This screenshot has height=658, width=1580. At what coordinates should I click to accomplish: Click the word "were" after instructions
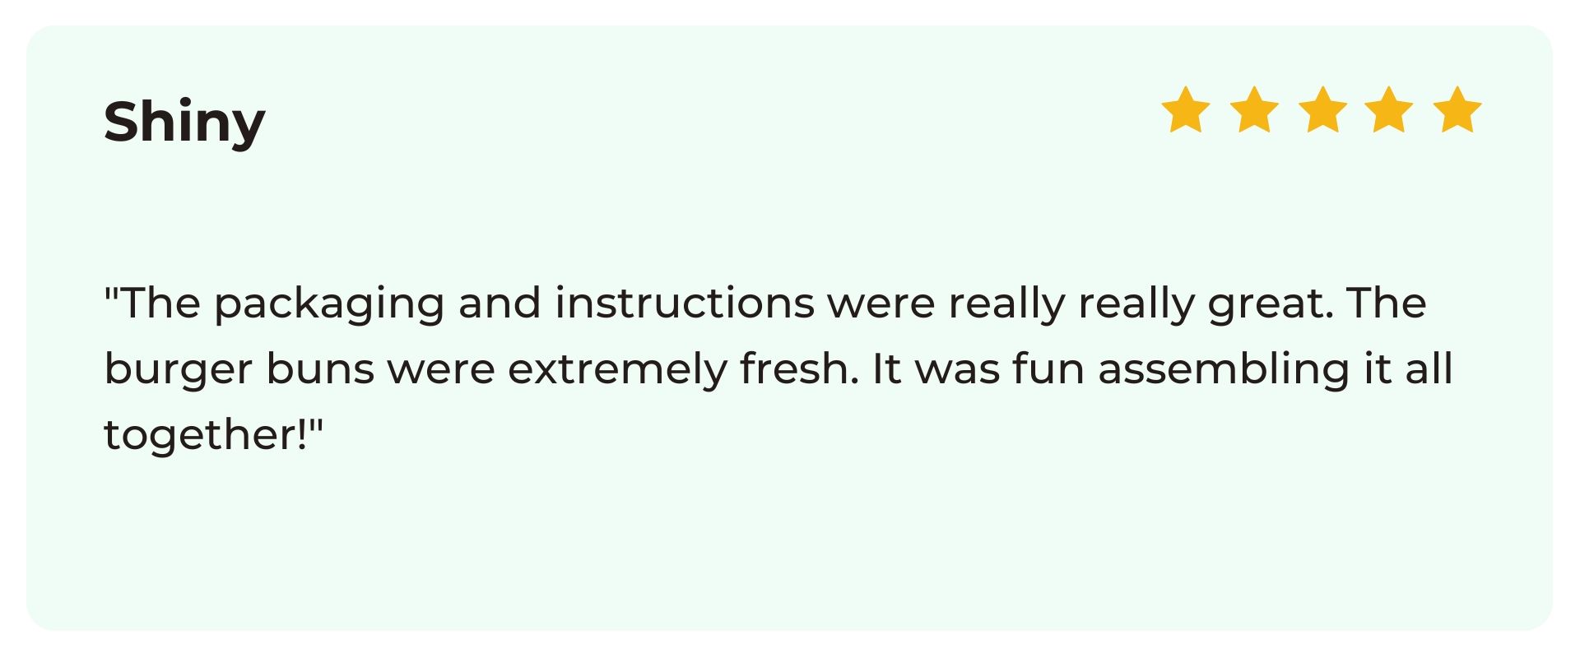tap(881, 304)
